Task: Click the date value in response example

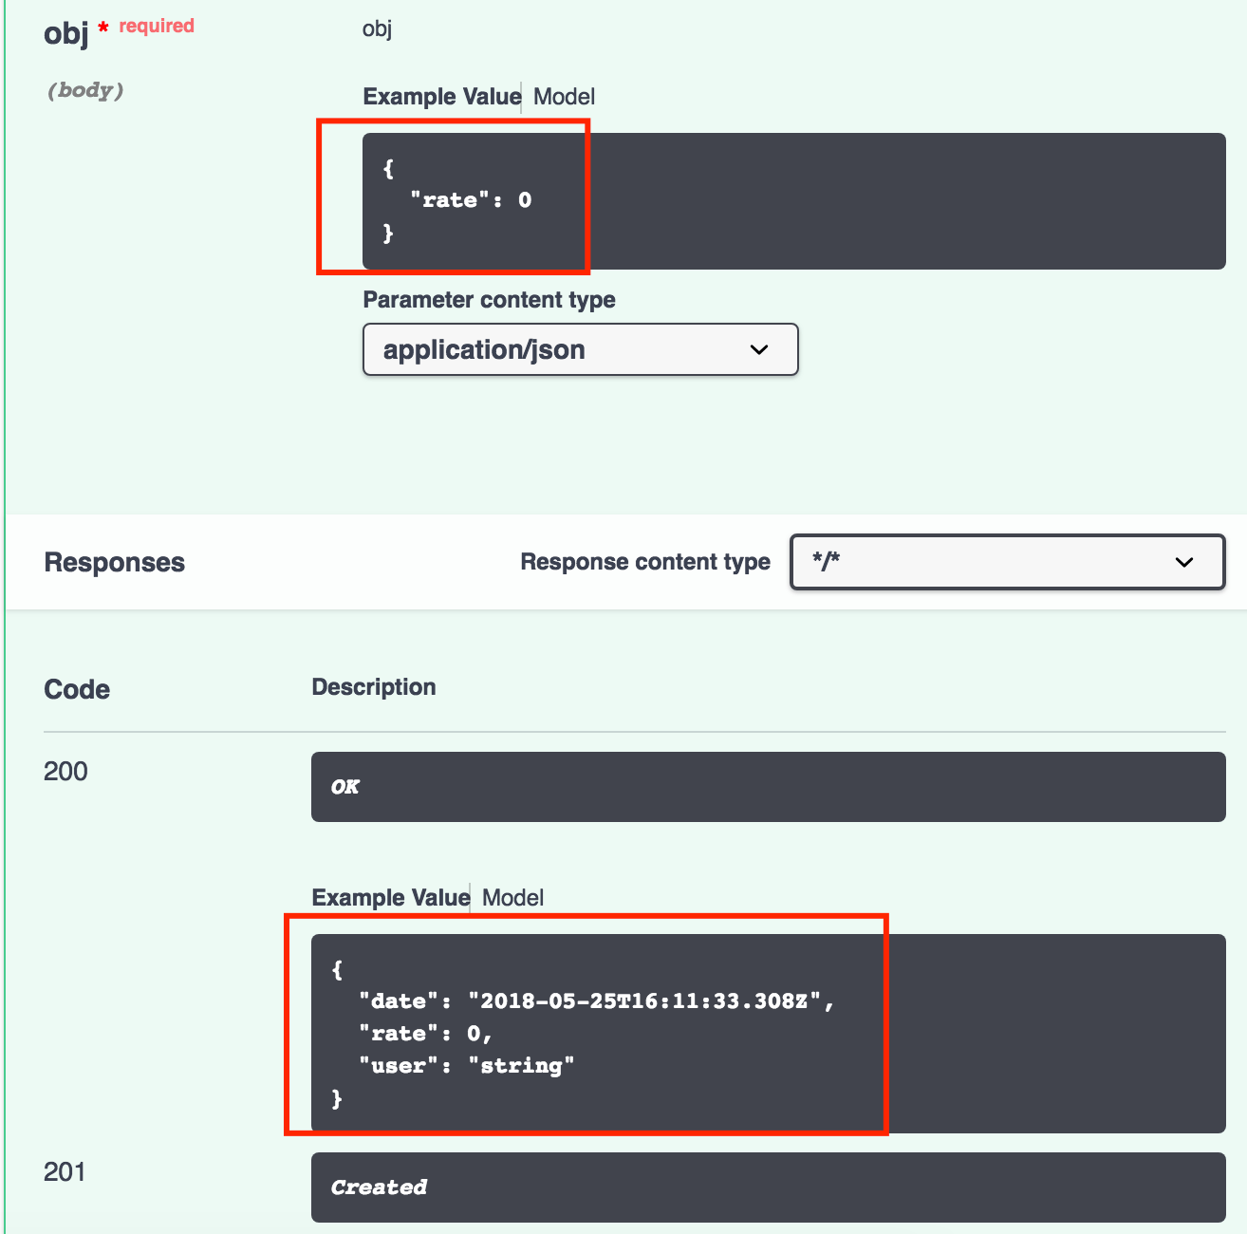Action: pos(655,1000)
